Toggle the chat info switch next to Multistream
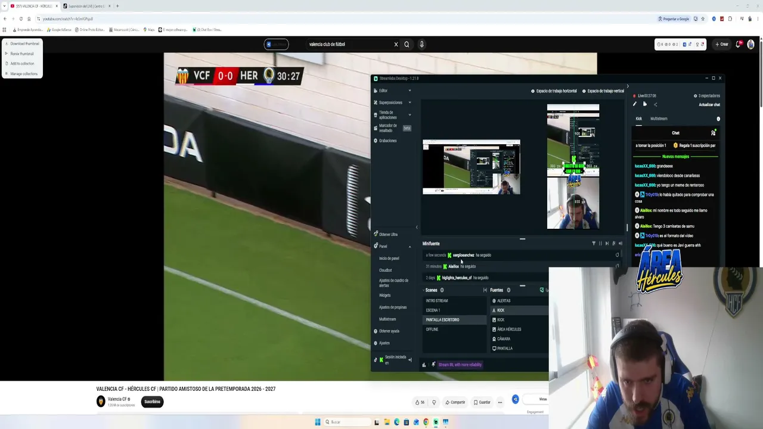The width and height of the screenshot is (763, 429). point(718,119)
